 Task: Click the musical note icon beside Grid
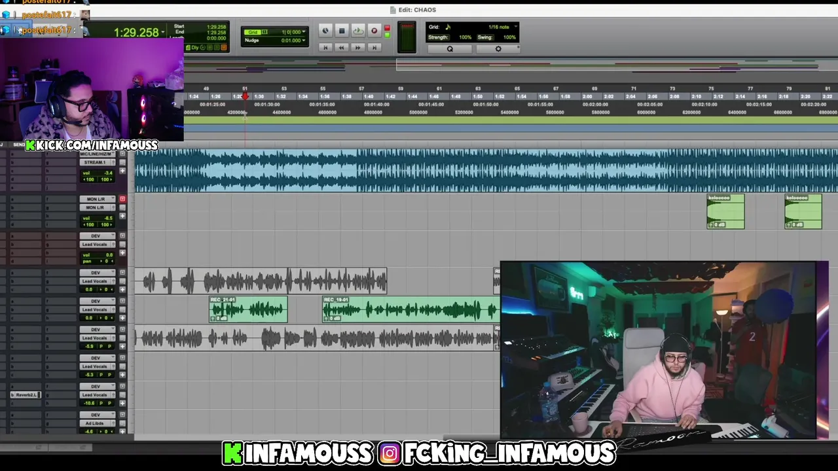448,27
